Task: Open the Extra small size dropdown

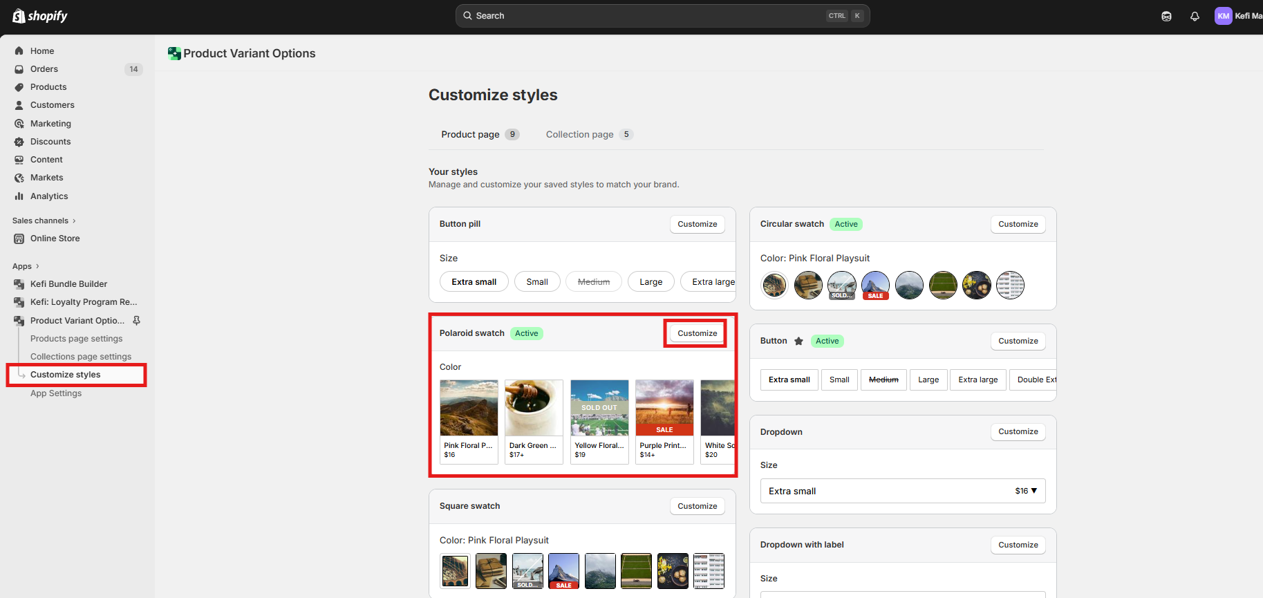Action: [902, 491]
